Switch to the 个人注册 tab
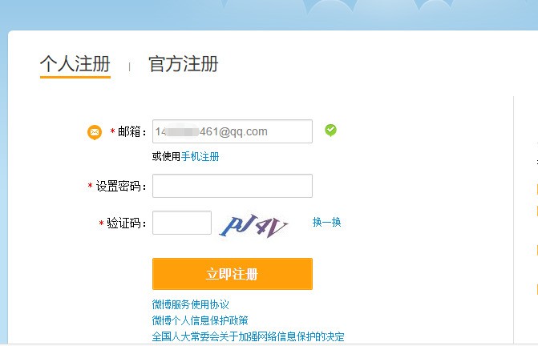This screenshot has height=346, width=538. [75, 64]
